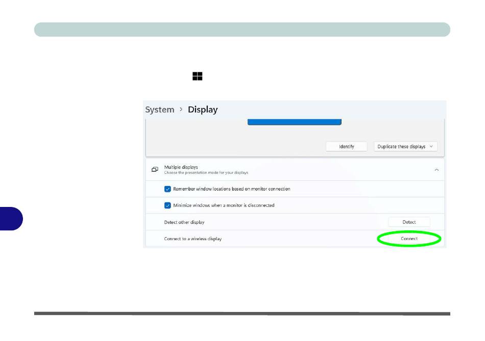Click the Windows logo icon

[198, 76]
